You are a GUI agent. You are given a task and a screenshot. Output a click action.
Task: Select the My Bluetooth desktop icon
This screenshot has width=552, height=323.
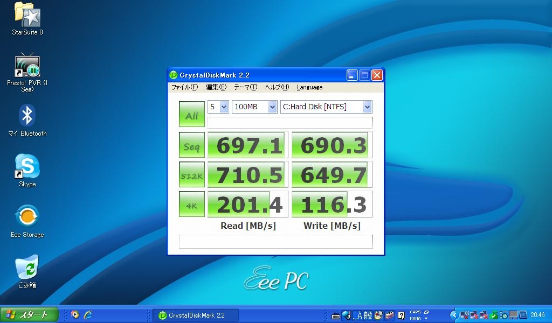(27, 120)
